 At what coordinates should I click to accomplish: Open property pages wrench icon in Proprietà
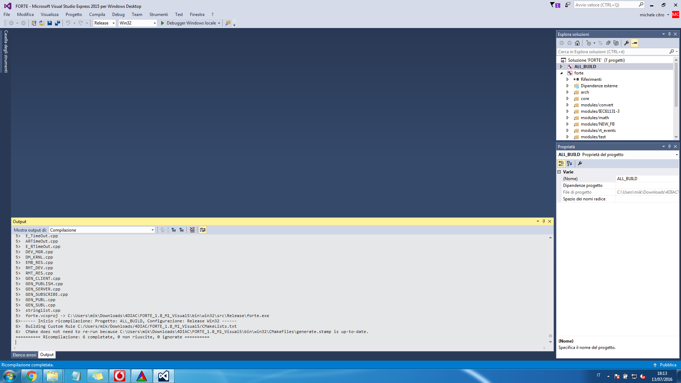coord(580,163)
